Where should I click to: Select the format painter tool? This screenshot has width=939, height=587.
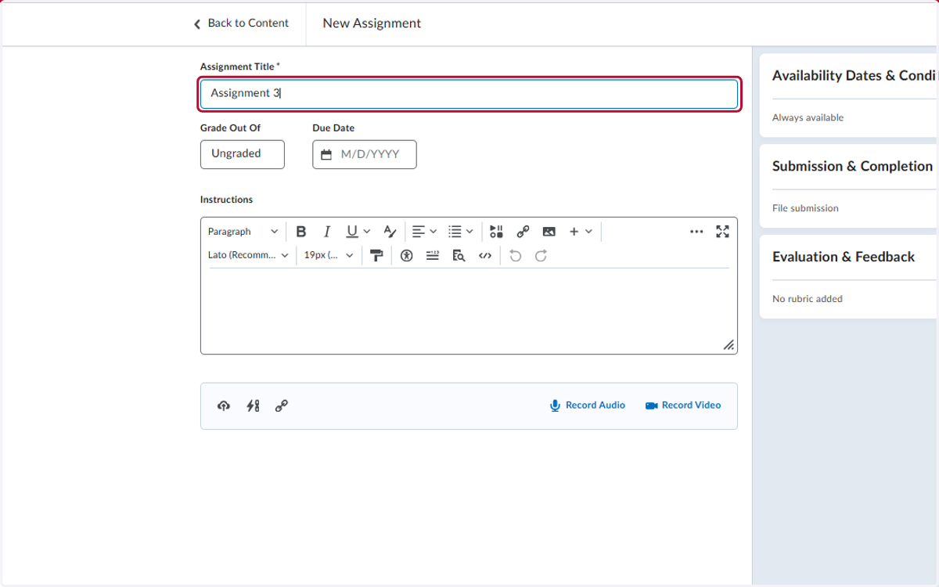point(376,255)
